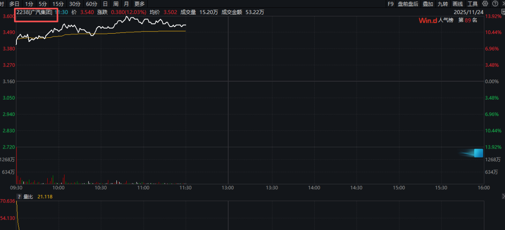505x230 pixels.
Task: Switch to the 多日 multi-day view
Action: click(x=14, y=4)
